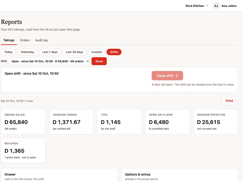Click 'Your till's takings' subtitle text
This screenshot has width=243, height=182.
coord(41,29)
